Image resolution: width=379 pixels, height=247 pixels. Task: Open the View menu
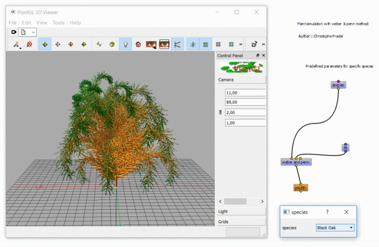42,22
